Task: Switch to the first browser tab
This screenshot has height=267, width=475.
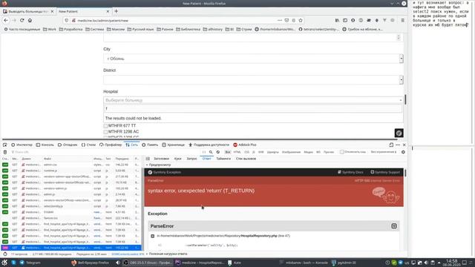Action: click(x=29, y=11)
